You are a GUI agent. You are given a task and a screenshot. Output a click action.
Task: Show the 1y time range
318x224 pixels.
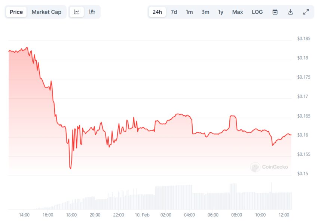pos(221,12)
